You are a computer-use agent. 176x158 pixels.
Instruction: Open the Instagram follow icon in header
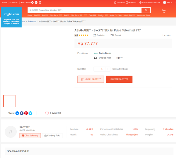pos(36,2)
